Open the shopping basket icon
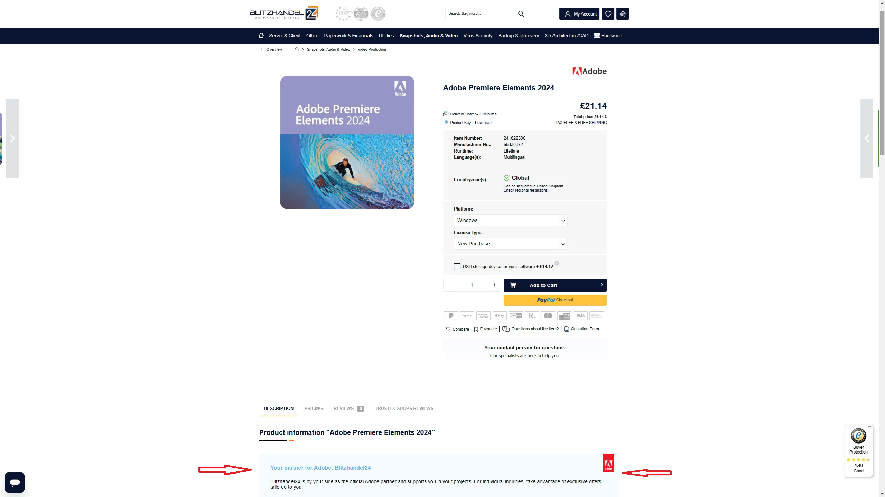885x497 pixels. (623, 14)
